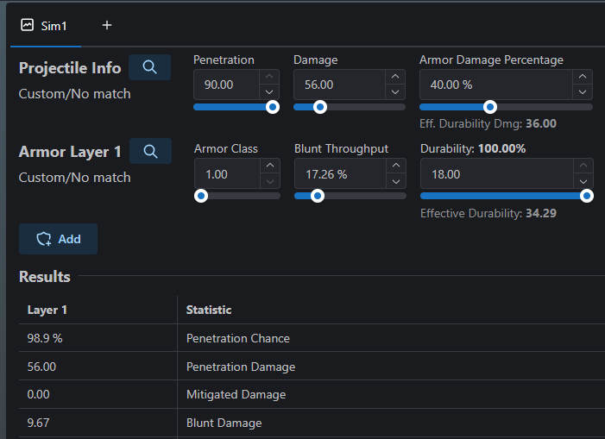Click Custom/No match under Armor Layer 1
This screenshot has width=605, height=439.
(75, 178)
